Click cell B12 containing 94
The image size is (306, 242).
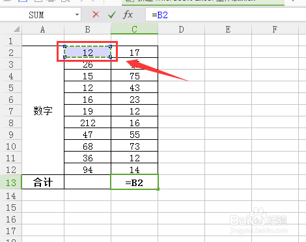pos(88,169)
